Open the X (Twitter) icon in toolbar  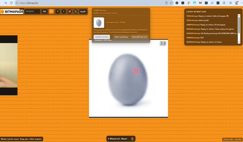[x=75, y=12]
